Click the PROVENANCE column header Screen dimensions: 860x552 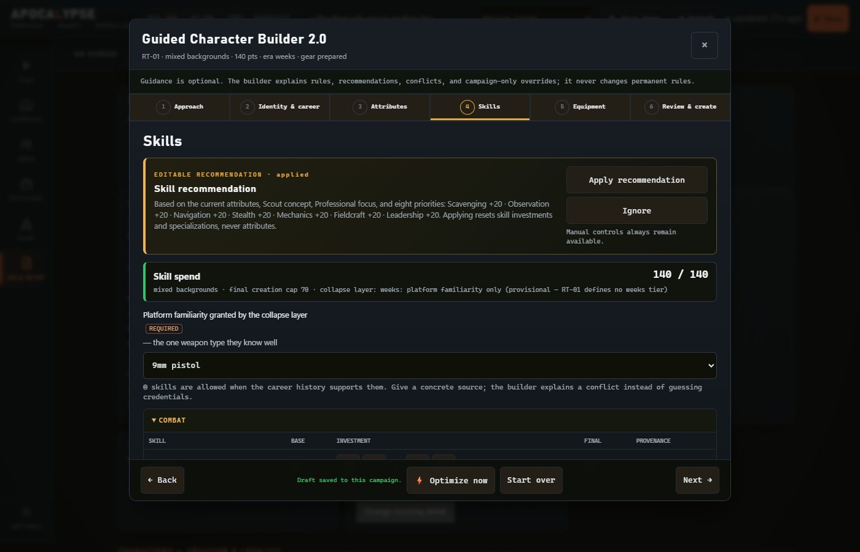coord(653,441)
